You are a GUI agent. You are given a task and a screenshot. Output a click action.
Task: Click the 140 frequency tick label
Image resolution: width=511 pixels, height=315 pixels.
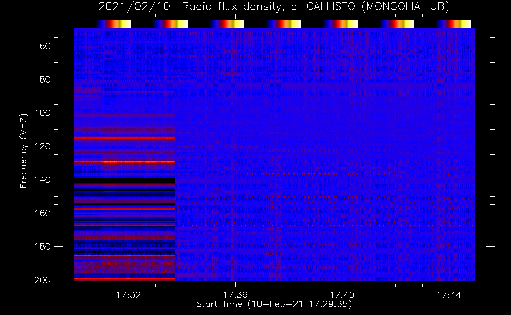pyautogui.click(x=42, y=180)
